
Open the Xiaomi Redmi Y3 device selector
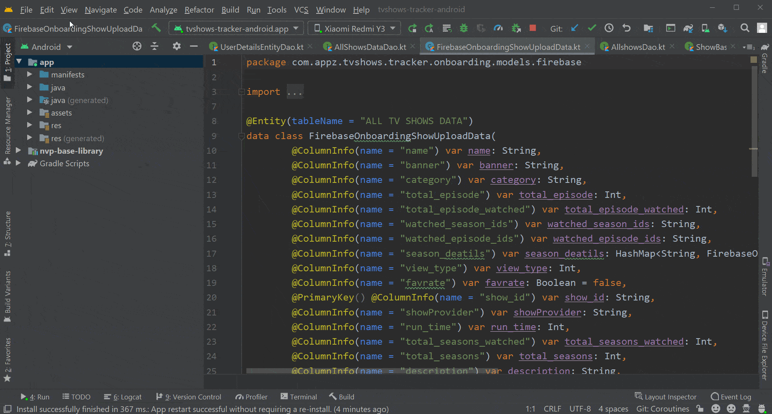pos(354,28)
